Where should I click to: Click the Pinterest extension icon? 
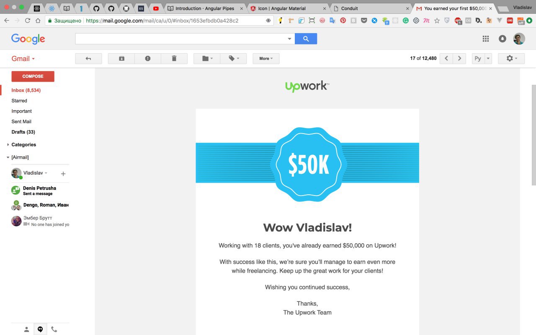tap(343, 21)
